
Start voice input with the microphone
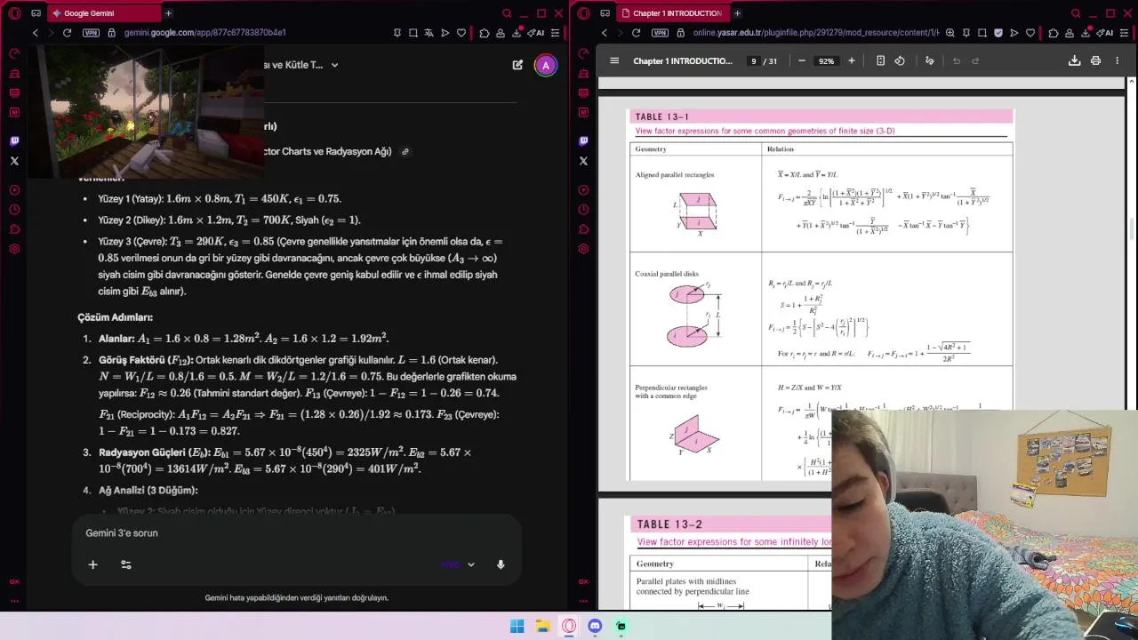point(501,564)
